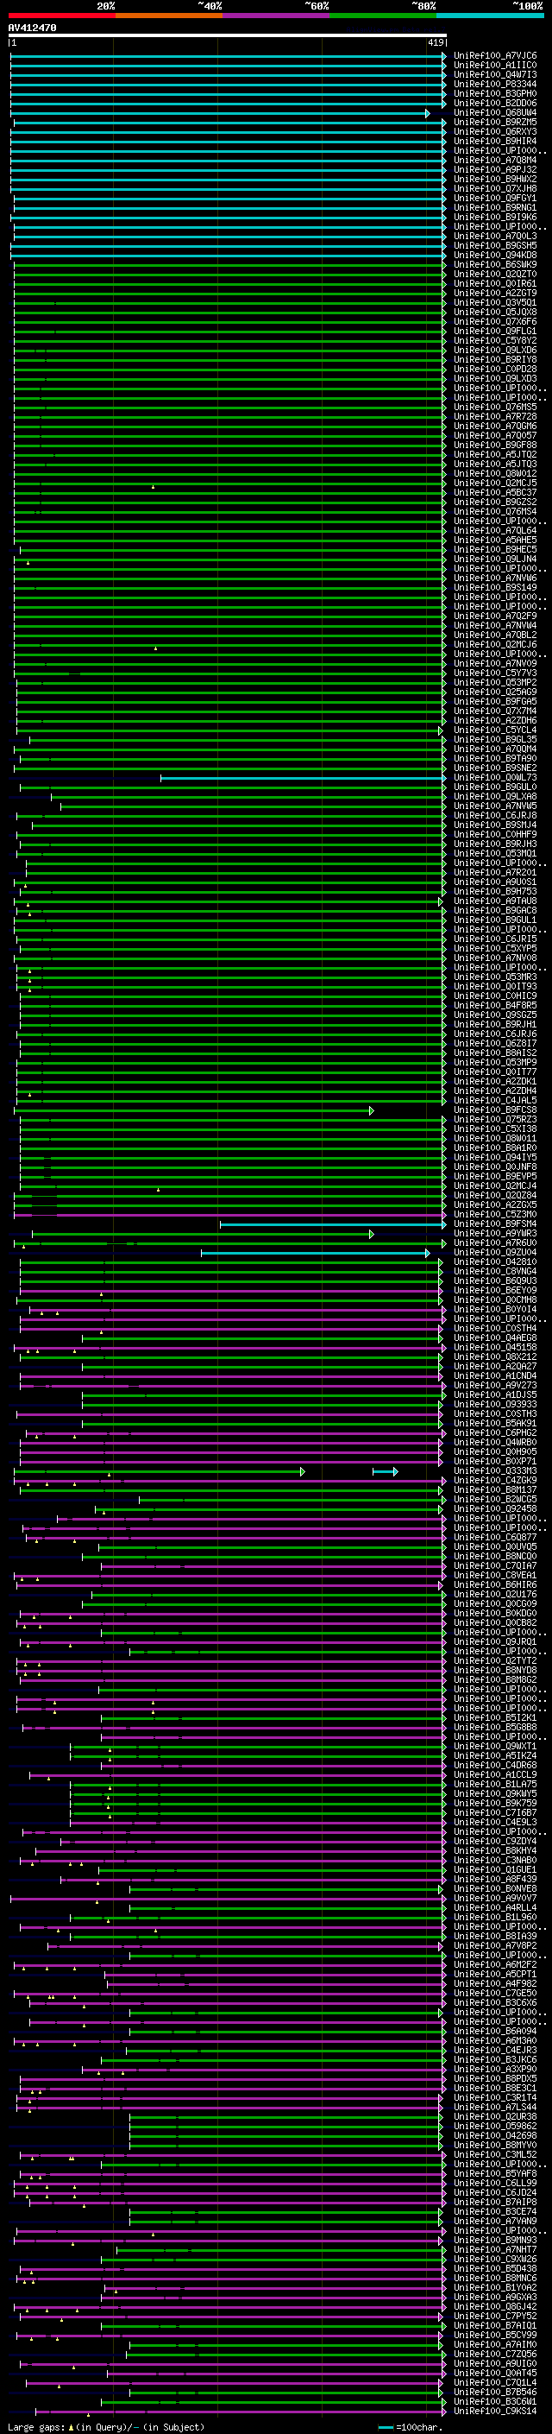552x2434 pixels.
Task: Select label UniRef100_C5YCL4
Action: point(495,730)
